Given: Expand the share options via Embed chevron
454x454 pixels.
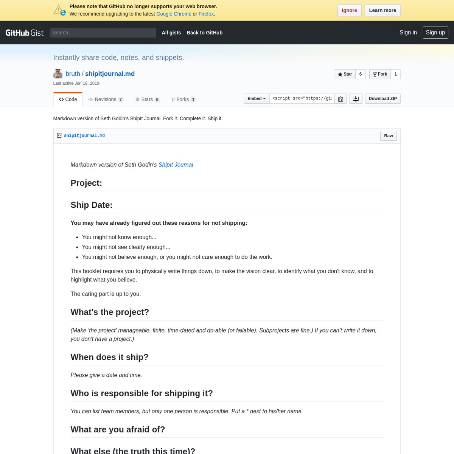Looking at the screenshot, I should [264, 98].
